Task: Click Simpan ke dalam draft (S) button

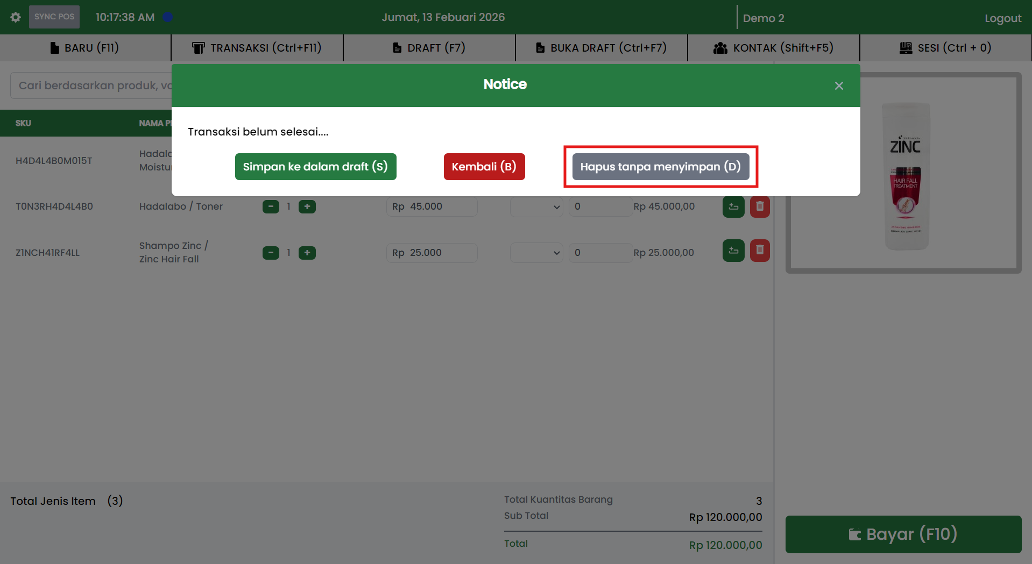Action: coord(315,167)
